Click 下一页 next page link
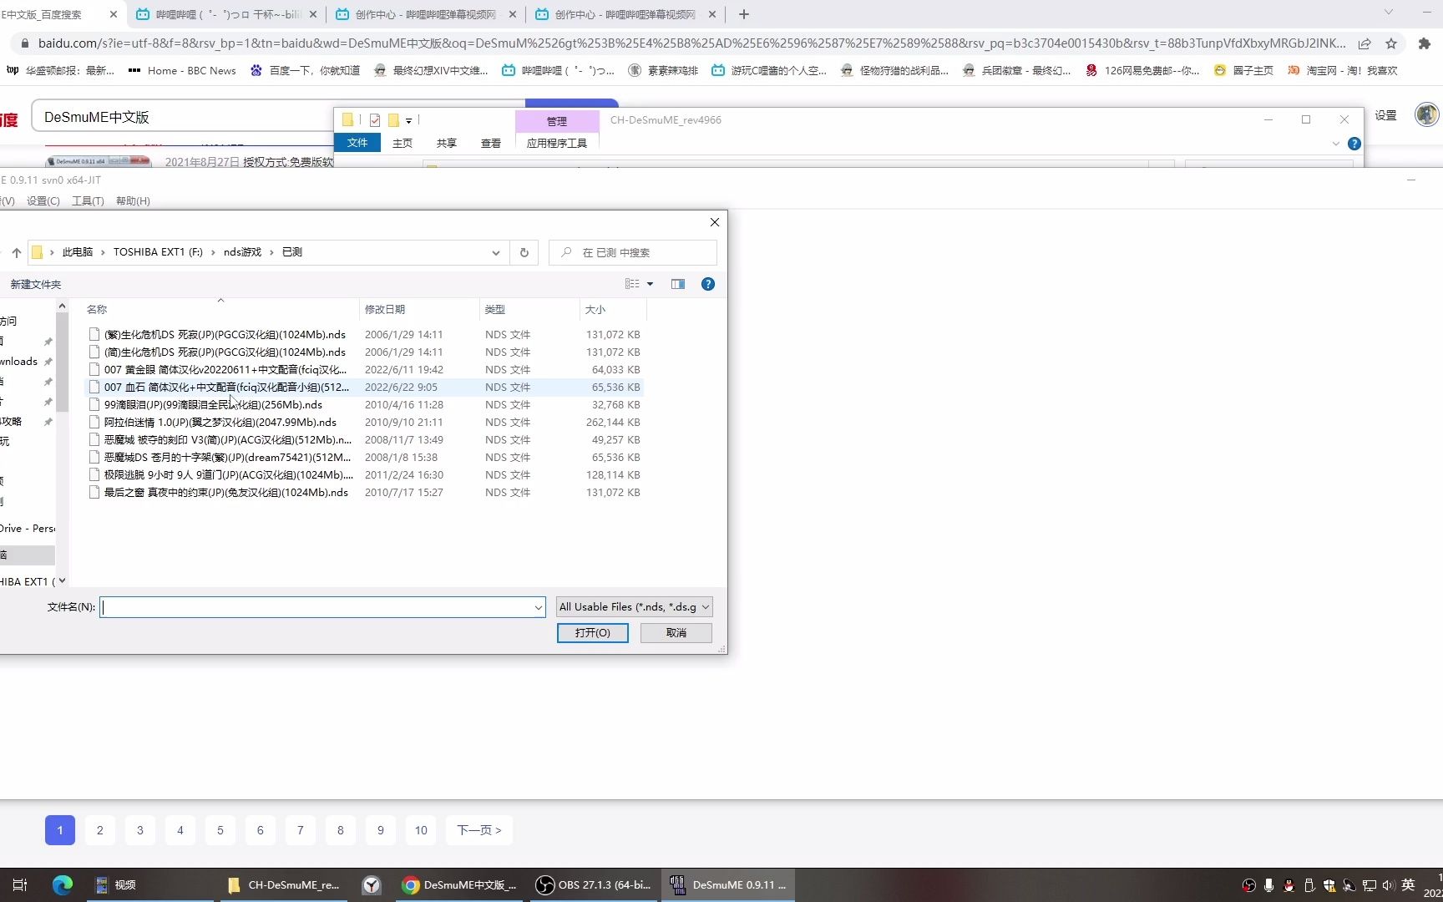This screenshot has height=902, width=1443. 479,830
